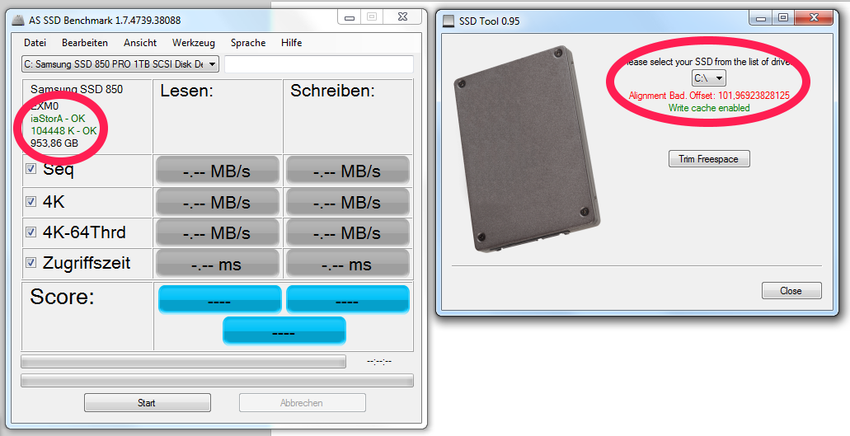Click the SSD drive picture in SSD Tool
850x436 pixels.
click(x=527, y=149)
